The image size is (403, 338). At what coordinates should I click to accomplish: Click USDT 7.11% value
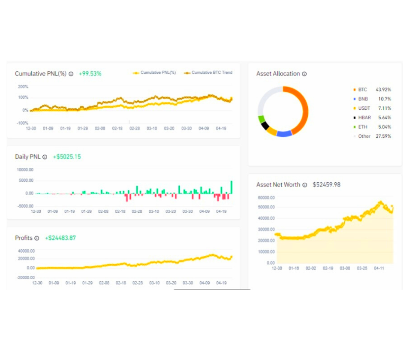click(x=385, y=108)
